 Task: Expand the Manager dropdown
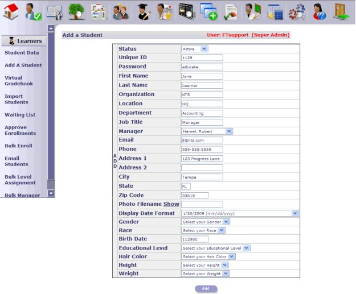207,131
